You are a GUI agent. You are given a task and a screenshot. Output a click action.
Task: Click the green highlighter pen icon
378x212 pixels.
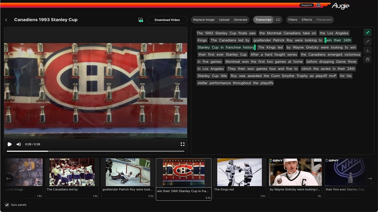tap(367, 32)
